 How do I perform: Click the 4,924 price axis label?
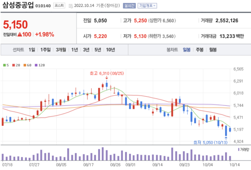[x=238, y=142]
